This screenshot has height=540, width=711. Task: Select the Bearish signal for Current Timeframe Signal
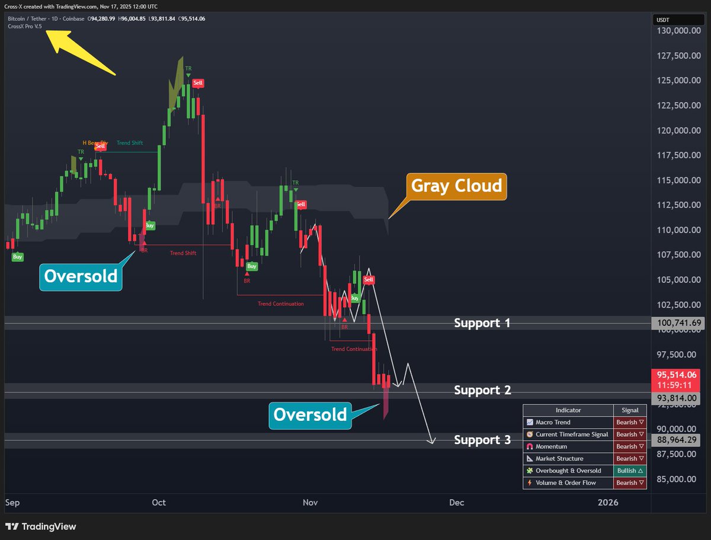629,434
